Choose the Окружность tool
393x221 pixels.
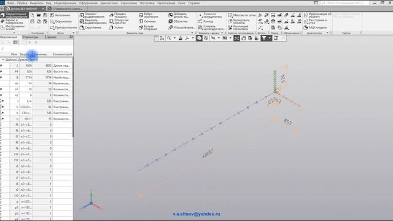pyautogui.click(x=61, y=21)
